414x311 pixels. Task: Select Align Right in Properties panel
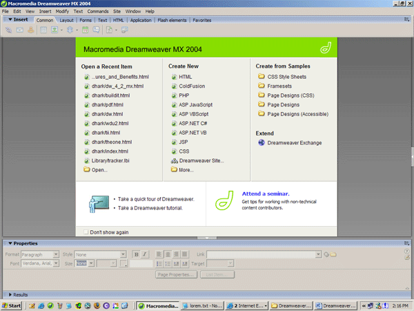(176, 254)
